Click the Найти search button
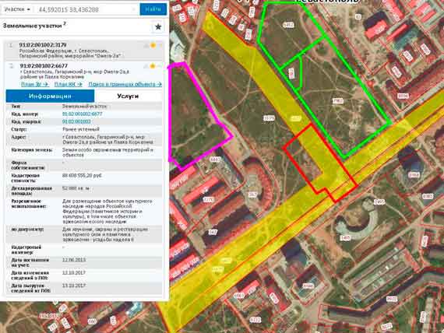 [153, 9]
